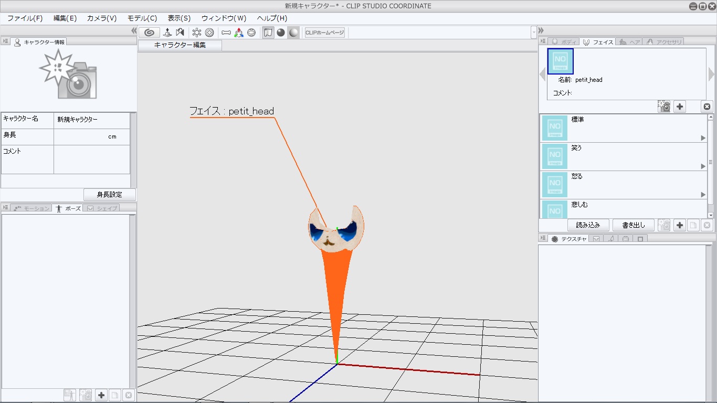
Task: Click the CLIP spiral logo toolbar icon
Action: (149, 33)
